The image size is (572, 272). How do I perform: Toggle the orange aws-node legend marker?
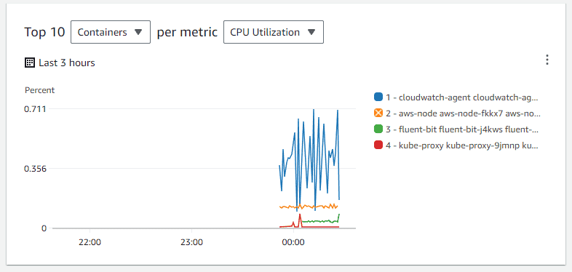[378, 113]
